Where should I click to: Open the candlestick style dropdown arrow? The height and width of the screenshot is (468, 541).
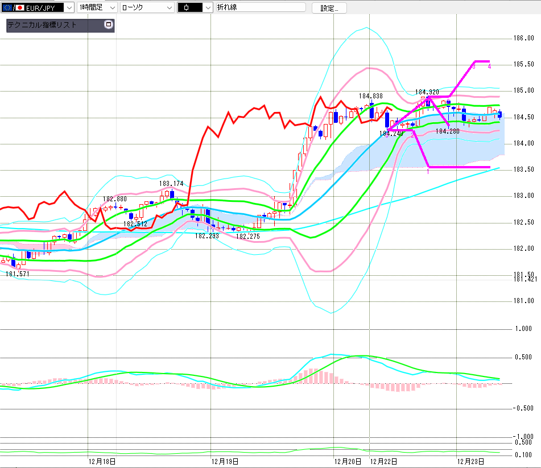(x=208, y=8)
